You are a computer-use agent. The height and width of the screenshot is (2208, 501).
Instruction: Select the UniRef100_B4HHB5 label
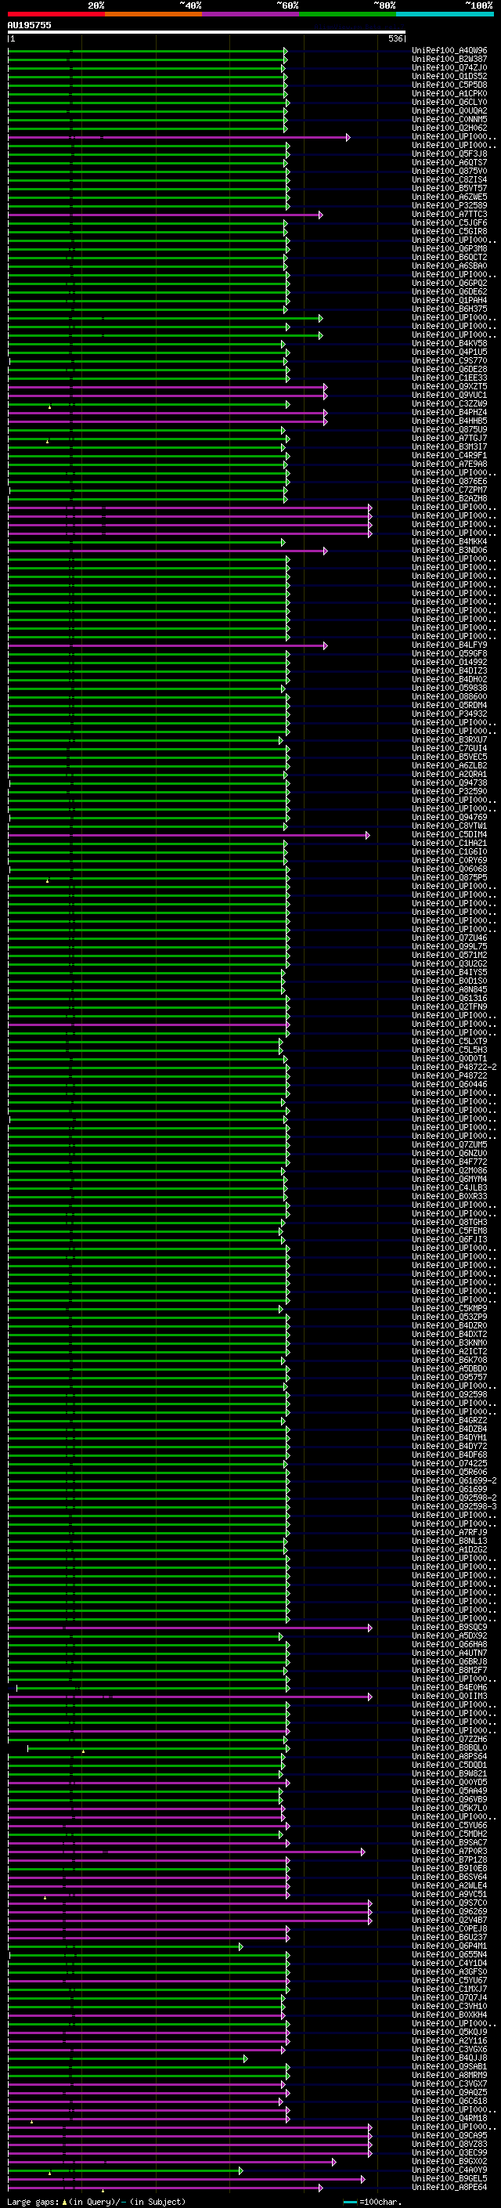pyautogui.click(x=449, y=421)
